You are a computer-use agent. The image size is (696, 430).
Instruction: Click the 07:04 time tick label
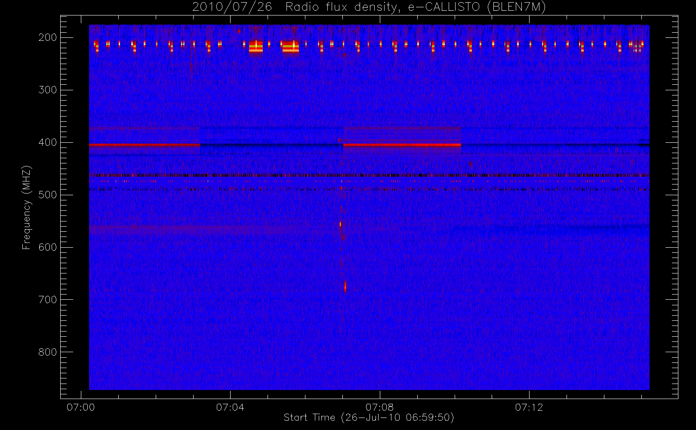(x=230, y=407)
